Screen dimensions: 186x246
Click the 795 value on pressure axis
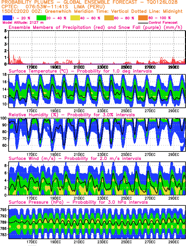(x=3, y=210)
